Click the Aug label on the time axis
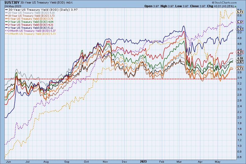 (46, 162)
